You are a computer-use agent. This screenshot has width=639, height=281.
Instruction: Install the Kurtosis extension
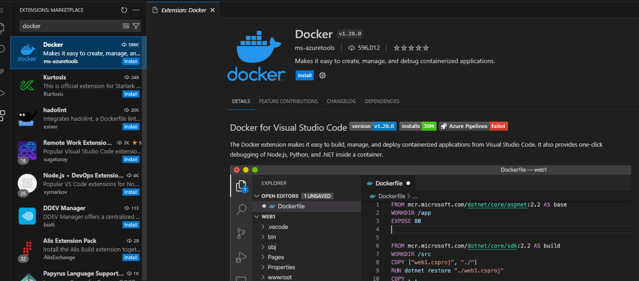coord(131,94)
